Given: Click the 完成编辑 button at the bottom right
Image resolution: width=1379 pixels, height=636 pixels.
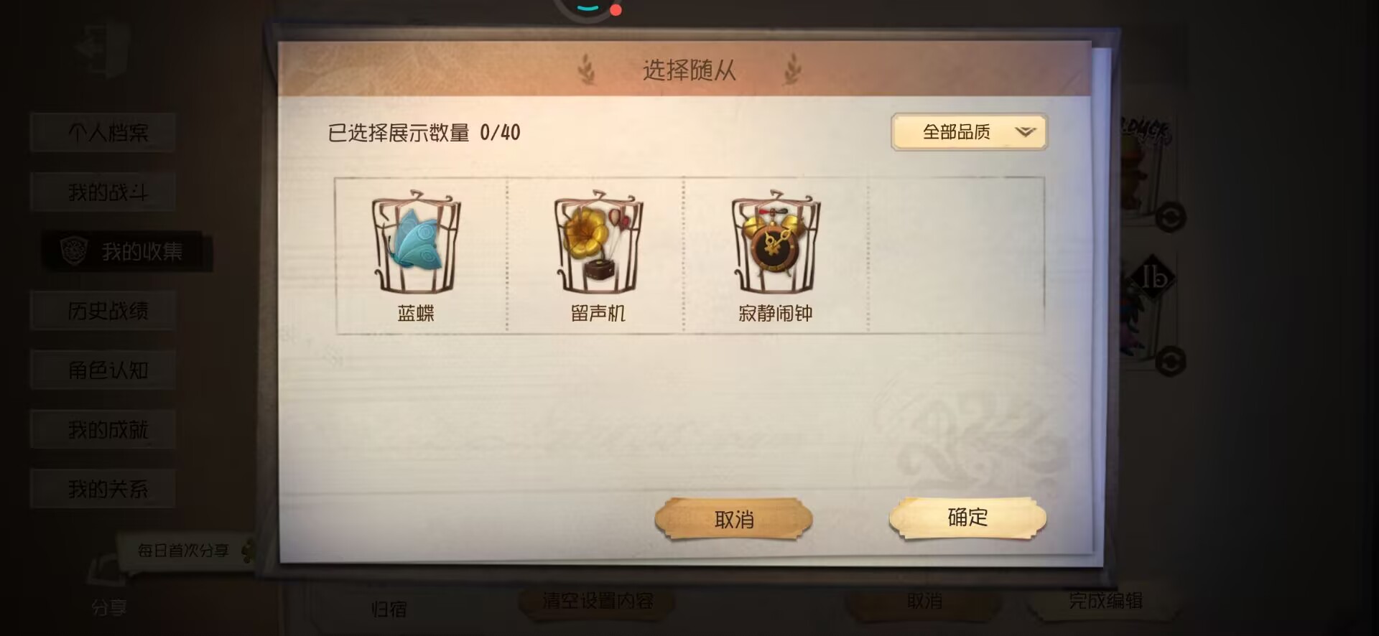Looking at the screenshot, I should tap(1105, 601).
